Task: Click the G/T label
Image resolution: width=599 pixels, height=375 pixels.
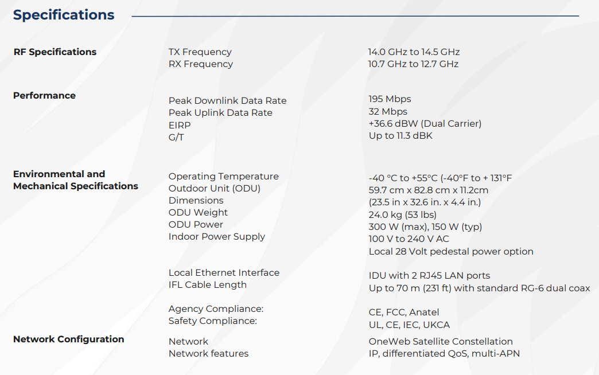Action: point(176,138)
